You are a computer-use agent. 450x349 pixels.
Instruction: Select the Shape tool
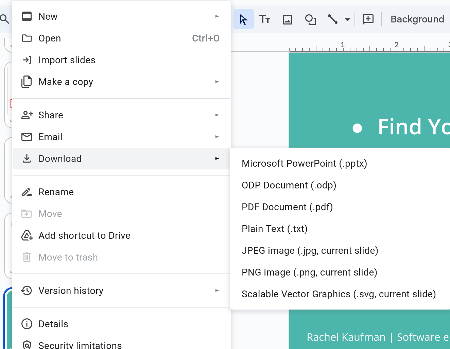pos(310,19)
